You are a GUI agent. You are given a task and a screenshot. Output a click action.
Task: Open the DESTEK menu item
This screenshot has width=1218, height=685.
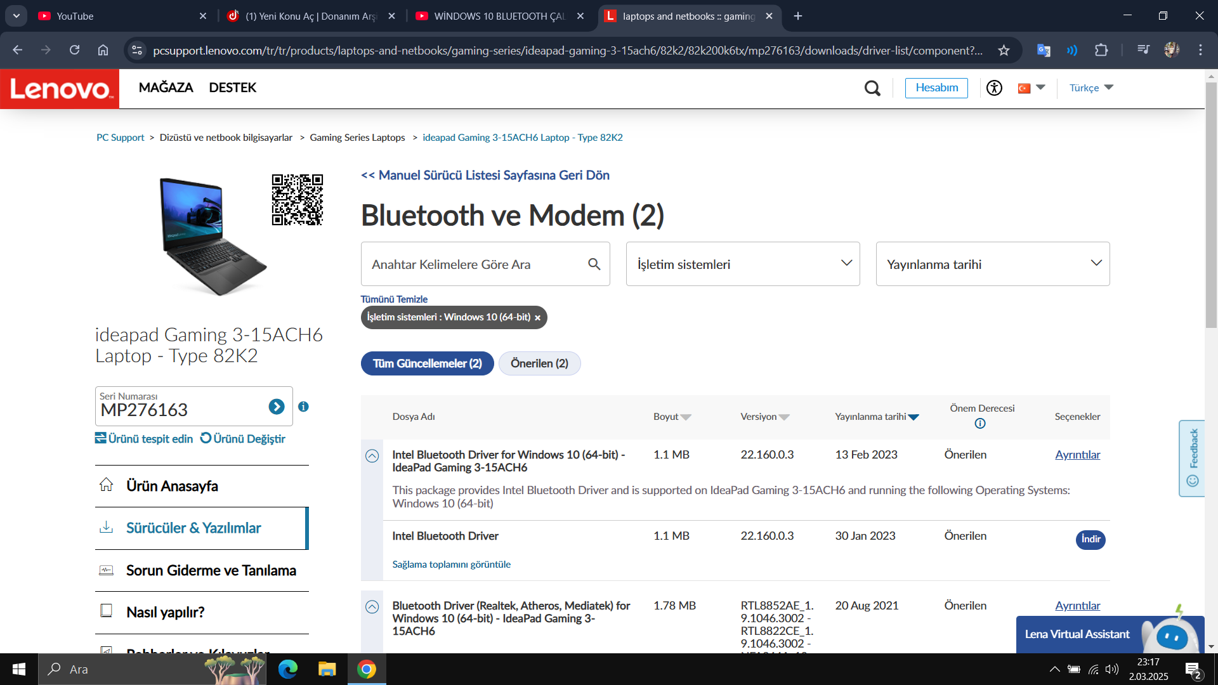point(232,88)
